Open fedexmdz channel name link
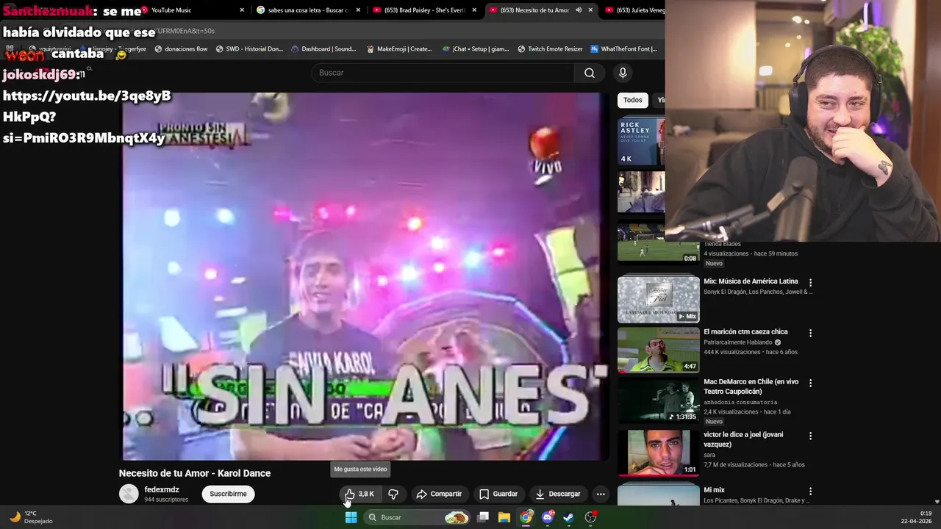The width and height of the screenshot is (941, 529). [162, 489]
